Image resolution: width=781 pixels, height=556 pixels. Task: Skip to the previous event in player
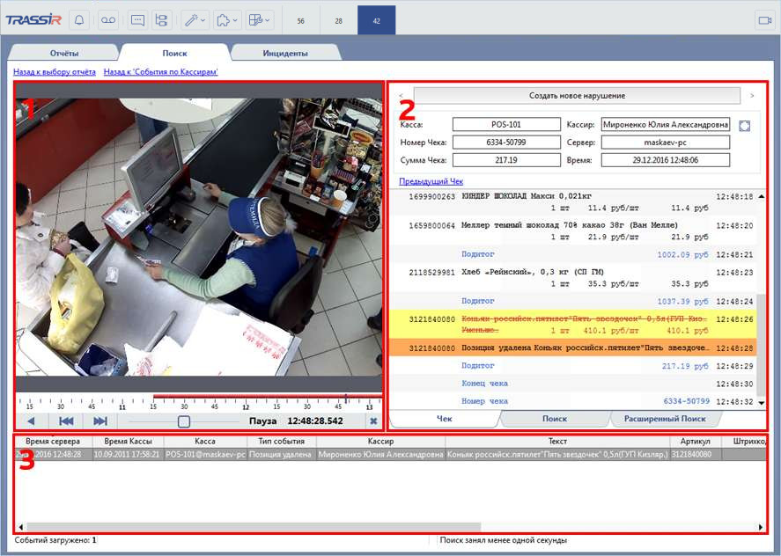[66, 421]
